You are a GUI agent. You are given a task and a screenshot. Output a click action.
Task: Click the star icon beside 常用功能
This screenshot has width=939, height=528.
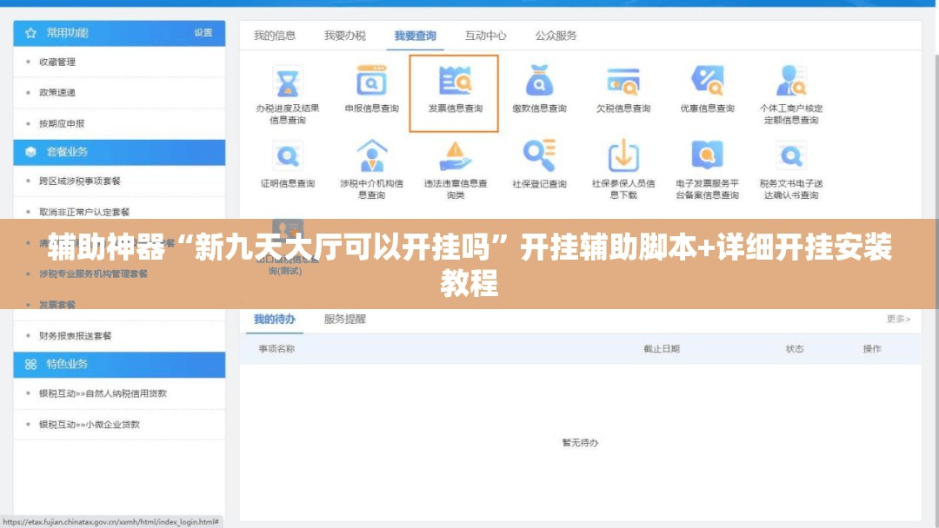pyautogui.click(x=30, y=33)
